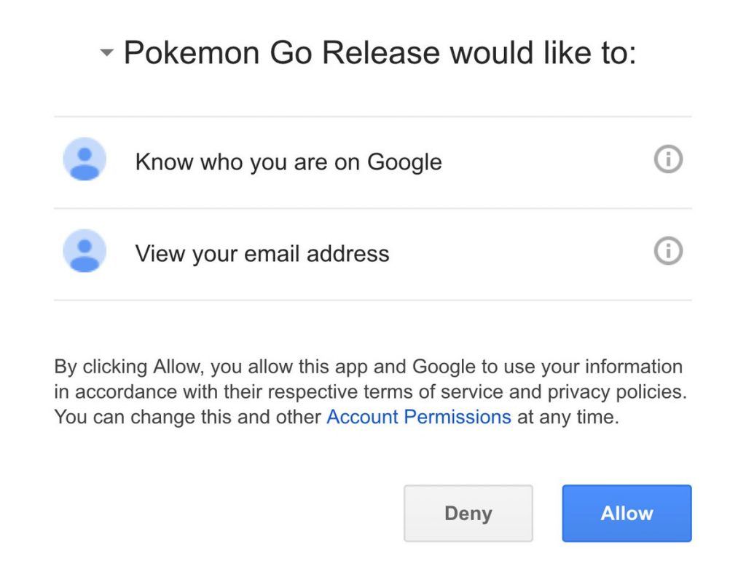Expand the triangle beside "Pokemon Go Release"
Viewport: 746px width, 574px height.
pyautogui.click(x=106, y=52)
